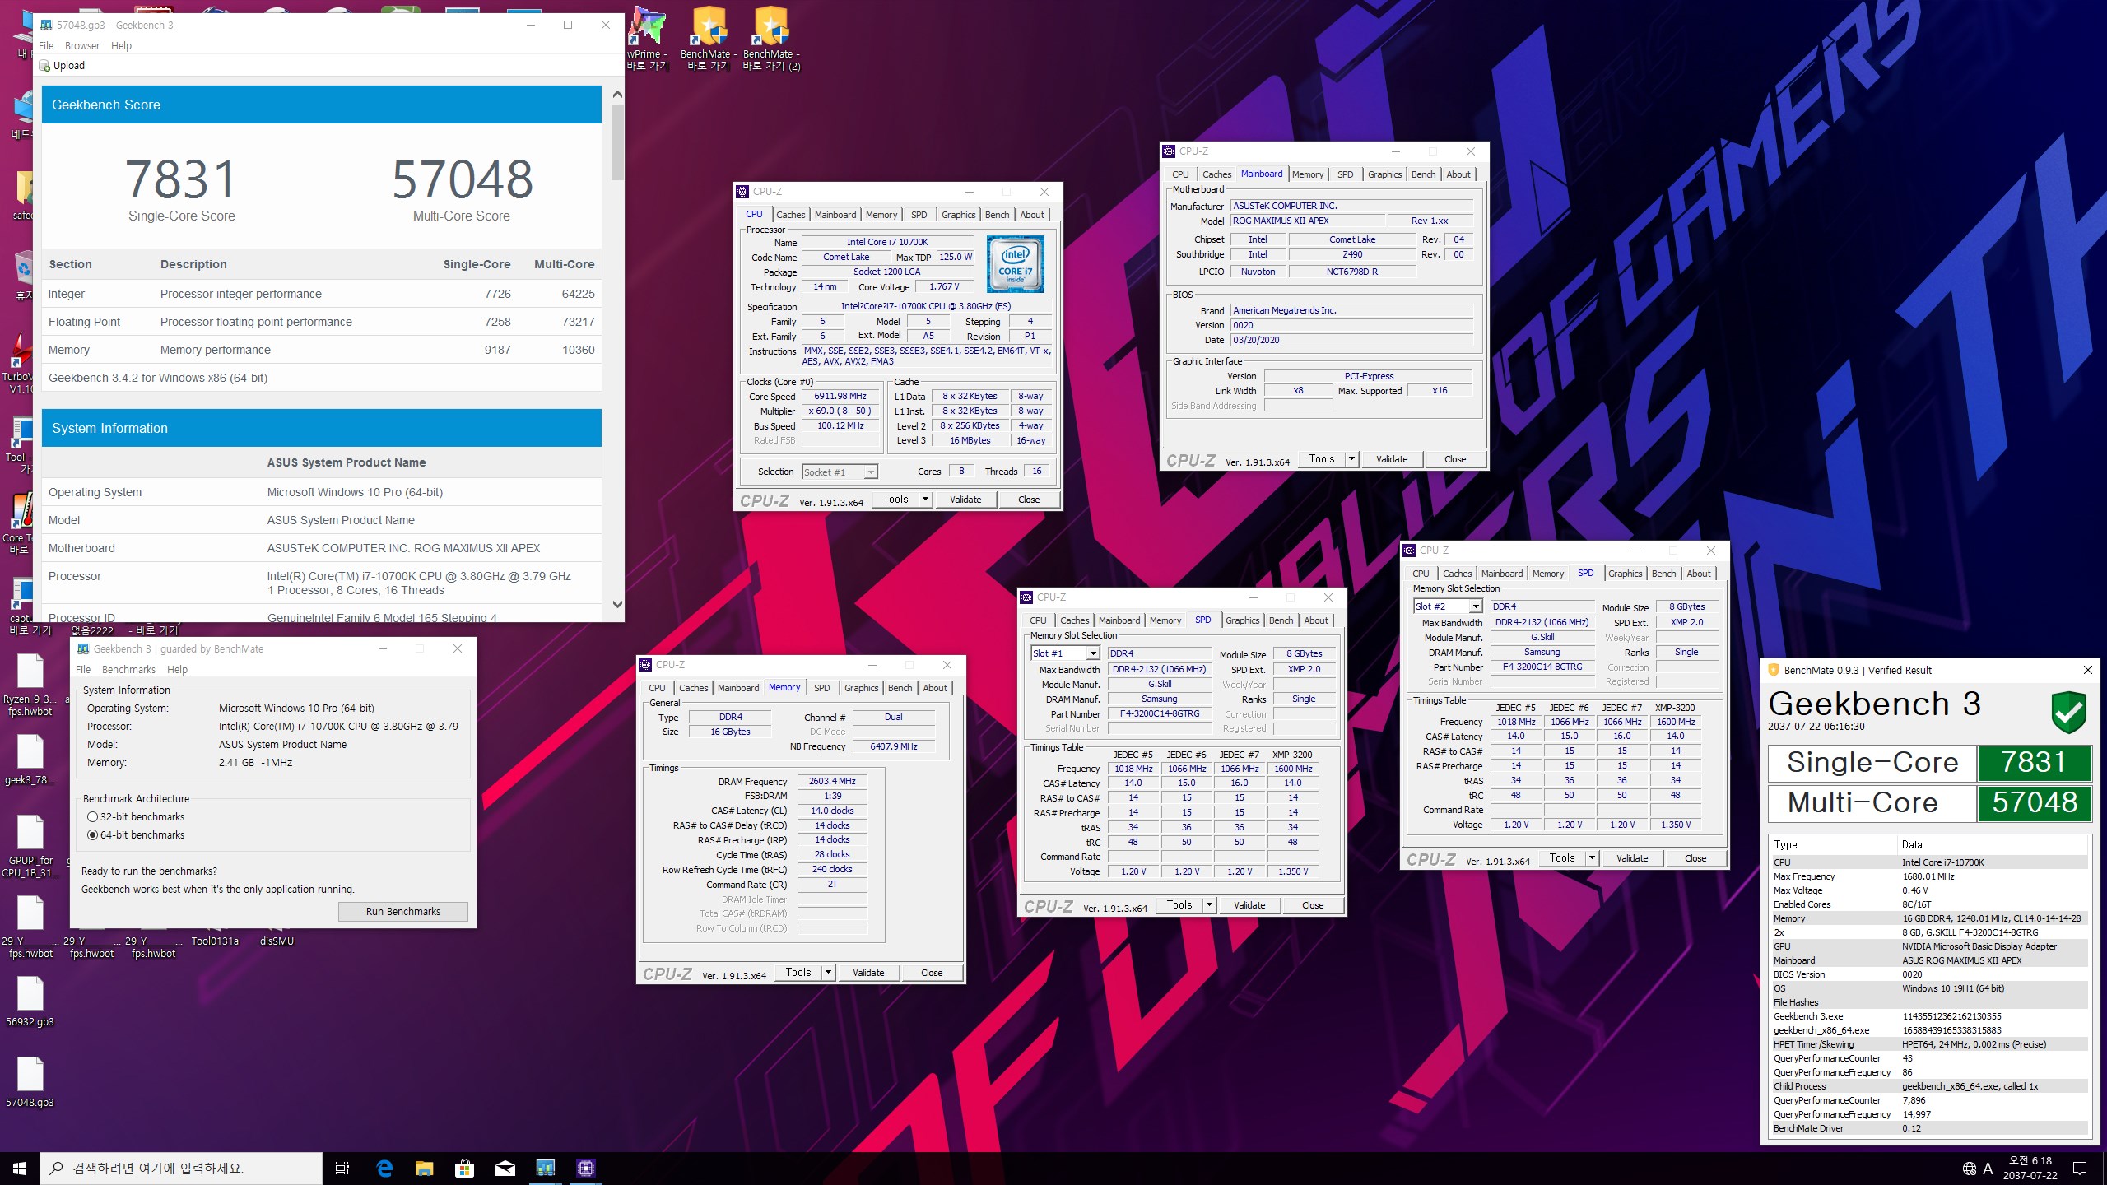Click scroll-up arrow in Geekbench results

617,95
